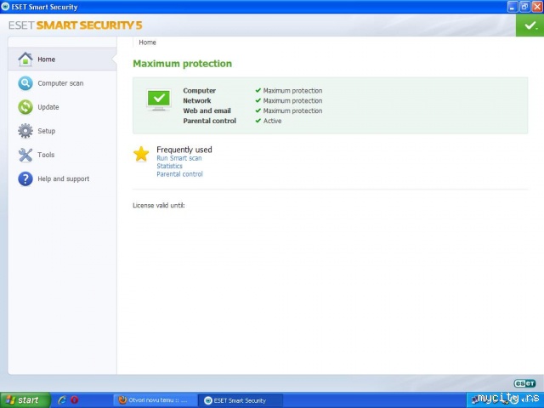Open the Setup section
Image resolution: width=544 pixels, height=408 pixels.
pos(47,131)
